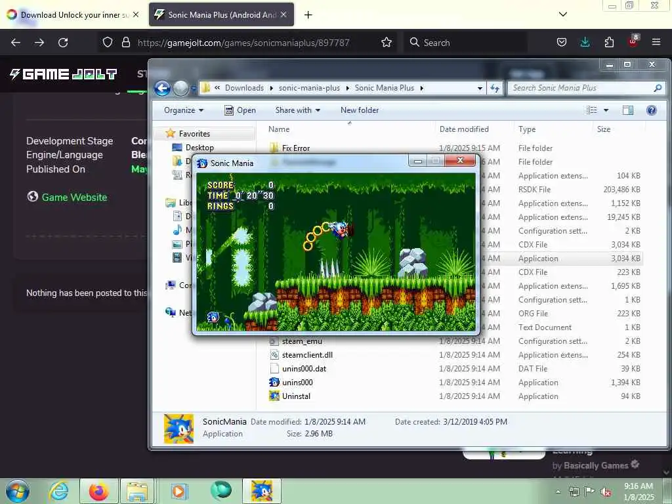Go forward in Firefox browser history
The width and height of the screenshot is (672, 504).
click(39, 43)
